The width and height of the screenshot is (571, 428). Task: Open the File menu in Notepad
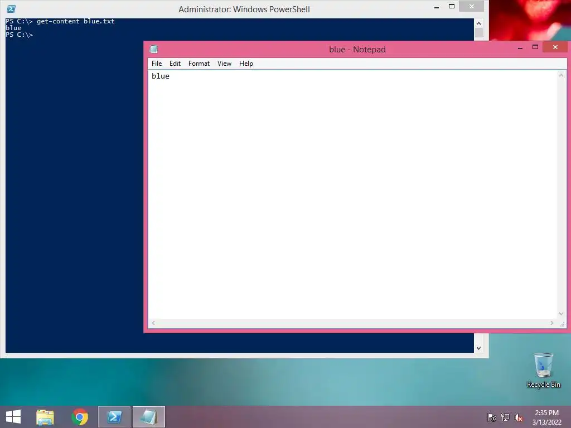pos(157,64)
